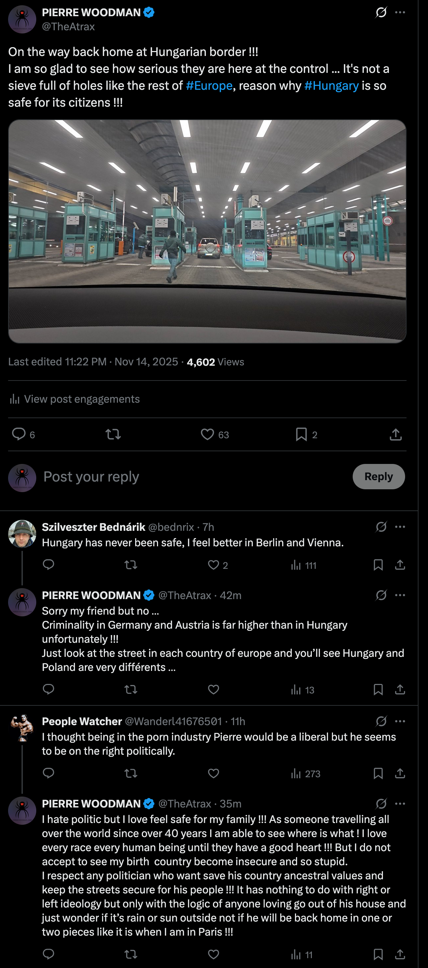Like the main post with 63 likes
This screenshot has height=968, width=428.
point(207,434)
